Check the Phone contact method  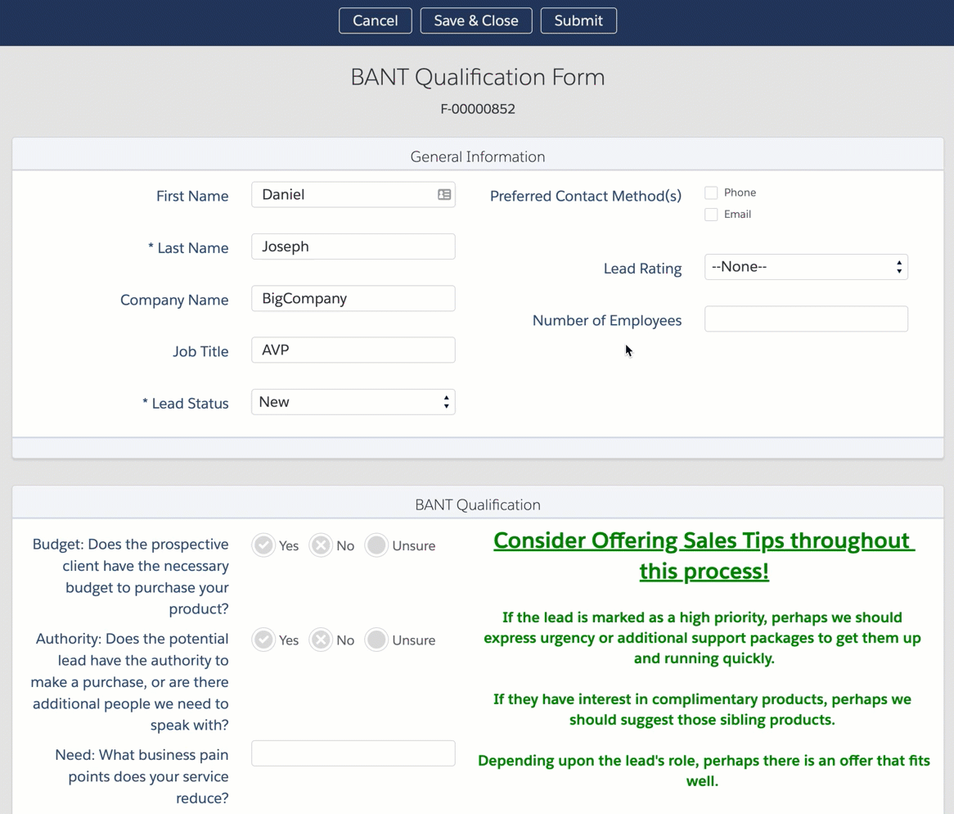711,193
